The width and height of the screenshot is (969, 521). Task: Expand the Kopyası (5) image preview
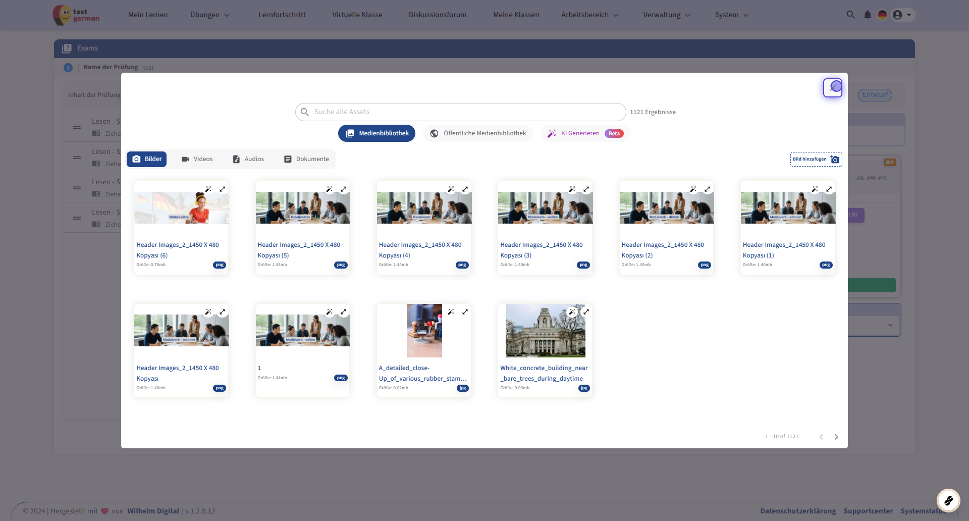[x=343, y=189]
